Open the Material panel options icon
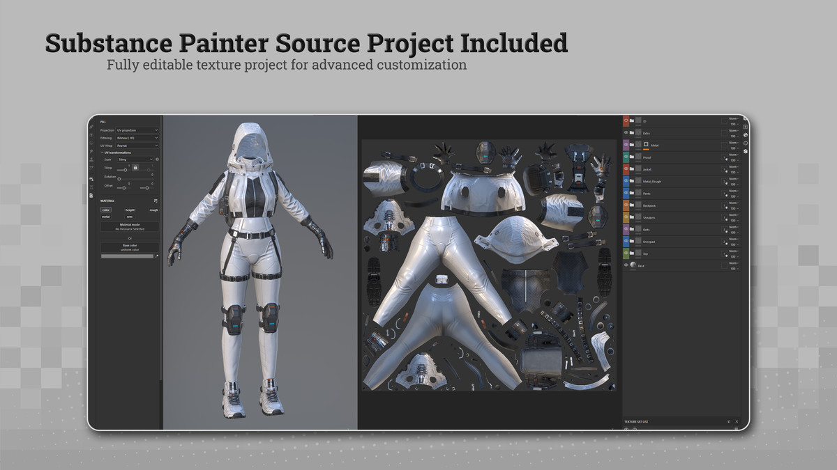The width and height of the screenshot is (837, 470). coord(156,201)
